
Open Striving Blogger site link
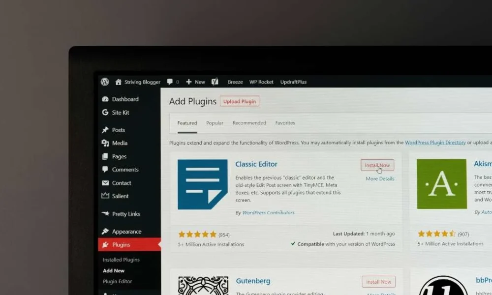(x=142, y=82)
